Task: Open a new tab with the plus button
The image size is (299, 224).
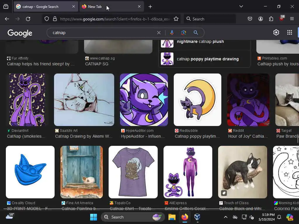Action: pos(150,7)
